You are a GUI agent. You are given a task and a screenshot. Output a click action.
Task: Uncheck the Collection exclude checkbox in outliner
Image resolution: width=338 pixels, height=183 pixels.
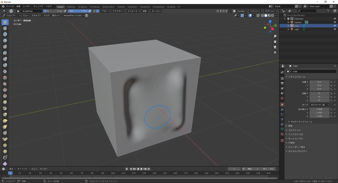pos(288,19)
